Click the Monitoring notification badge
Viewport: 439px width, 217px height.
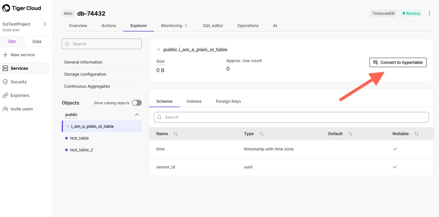coord(186,26)
